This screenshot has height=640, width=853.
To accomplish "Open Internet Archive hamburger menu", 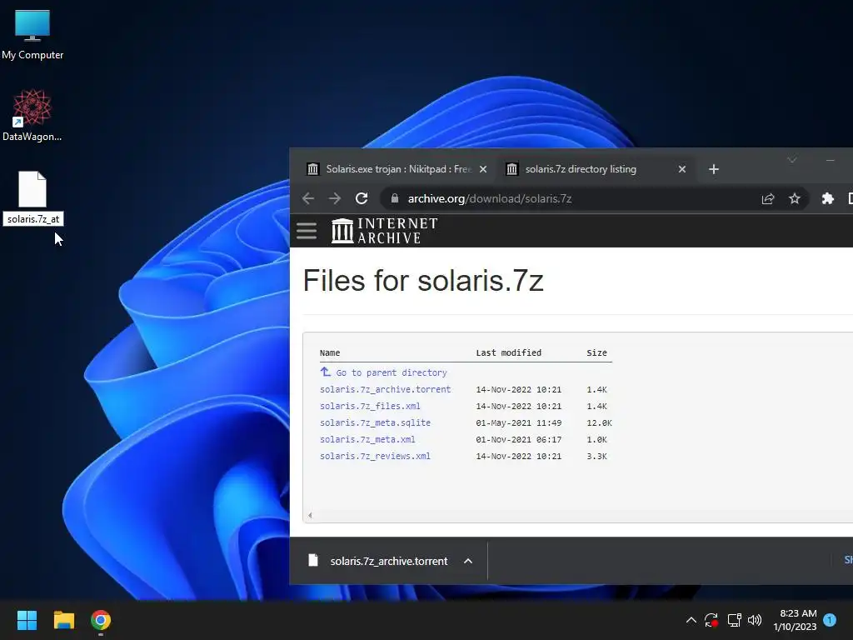I will (x=307, y=231).
